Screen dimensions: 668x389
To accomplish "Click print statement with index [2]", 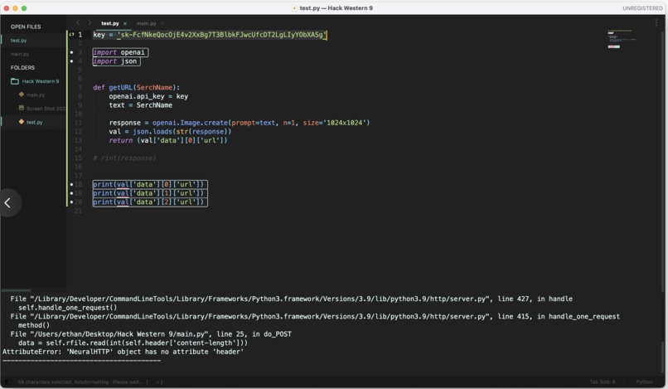I will [x=150, y=202].
